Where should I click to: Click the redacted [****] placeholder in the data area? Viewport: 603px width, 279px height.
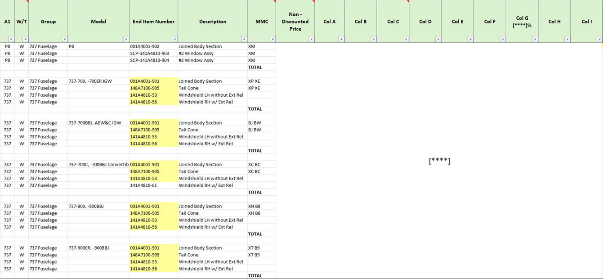(439, 161)
